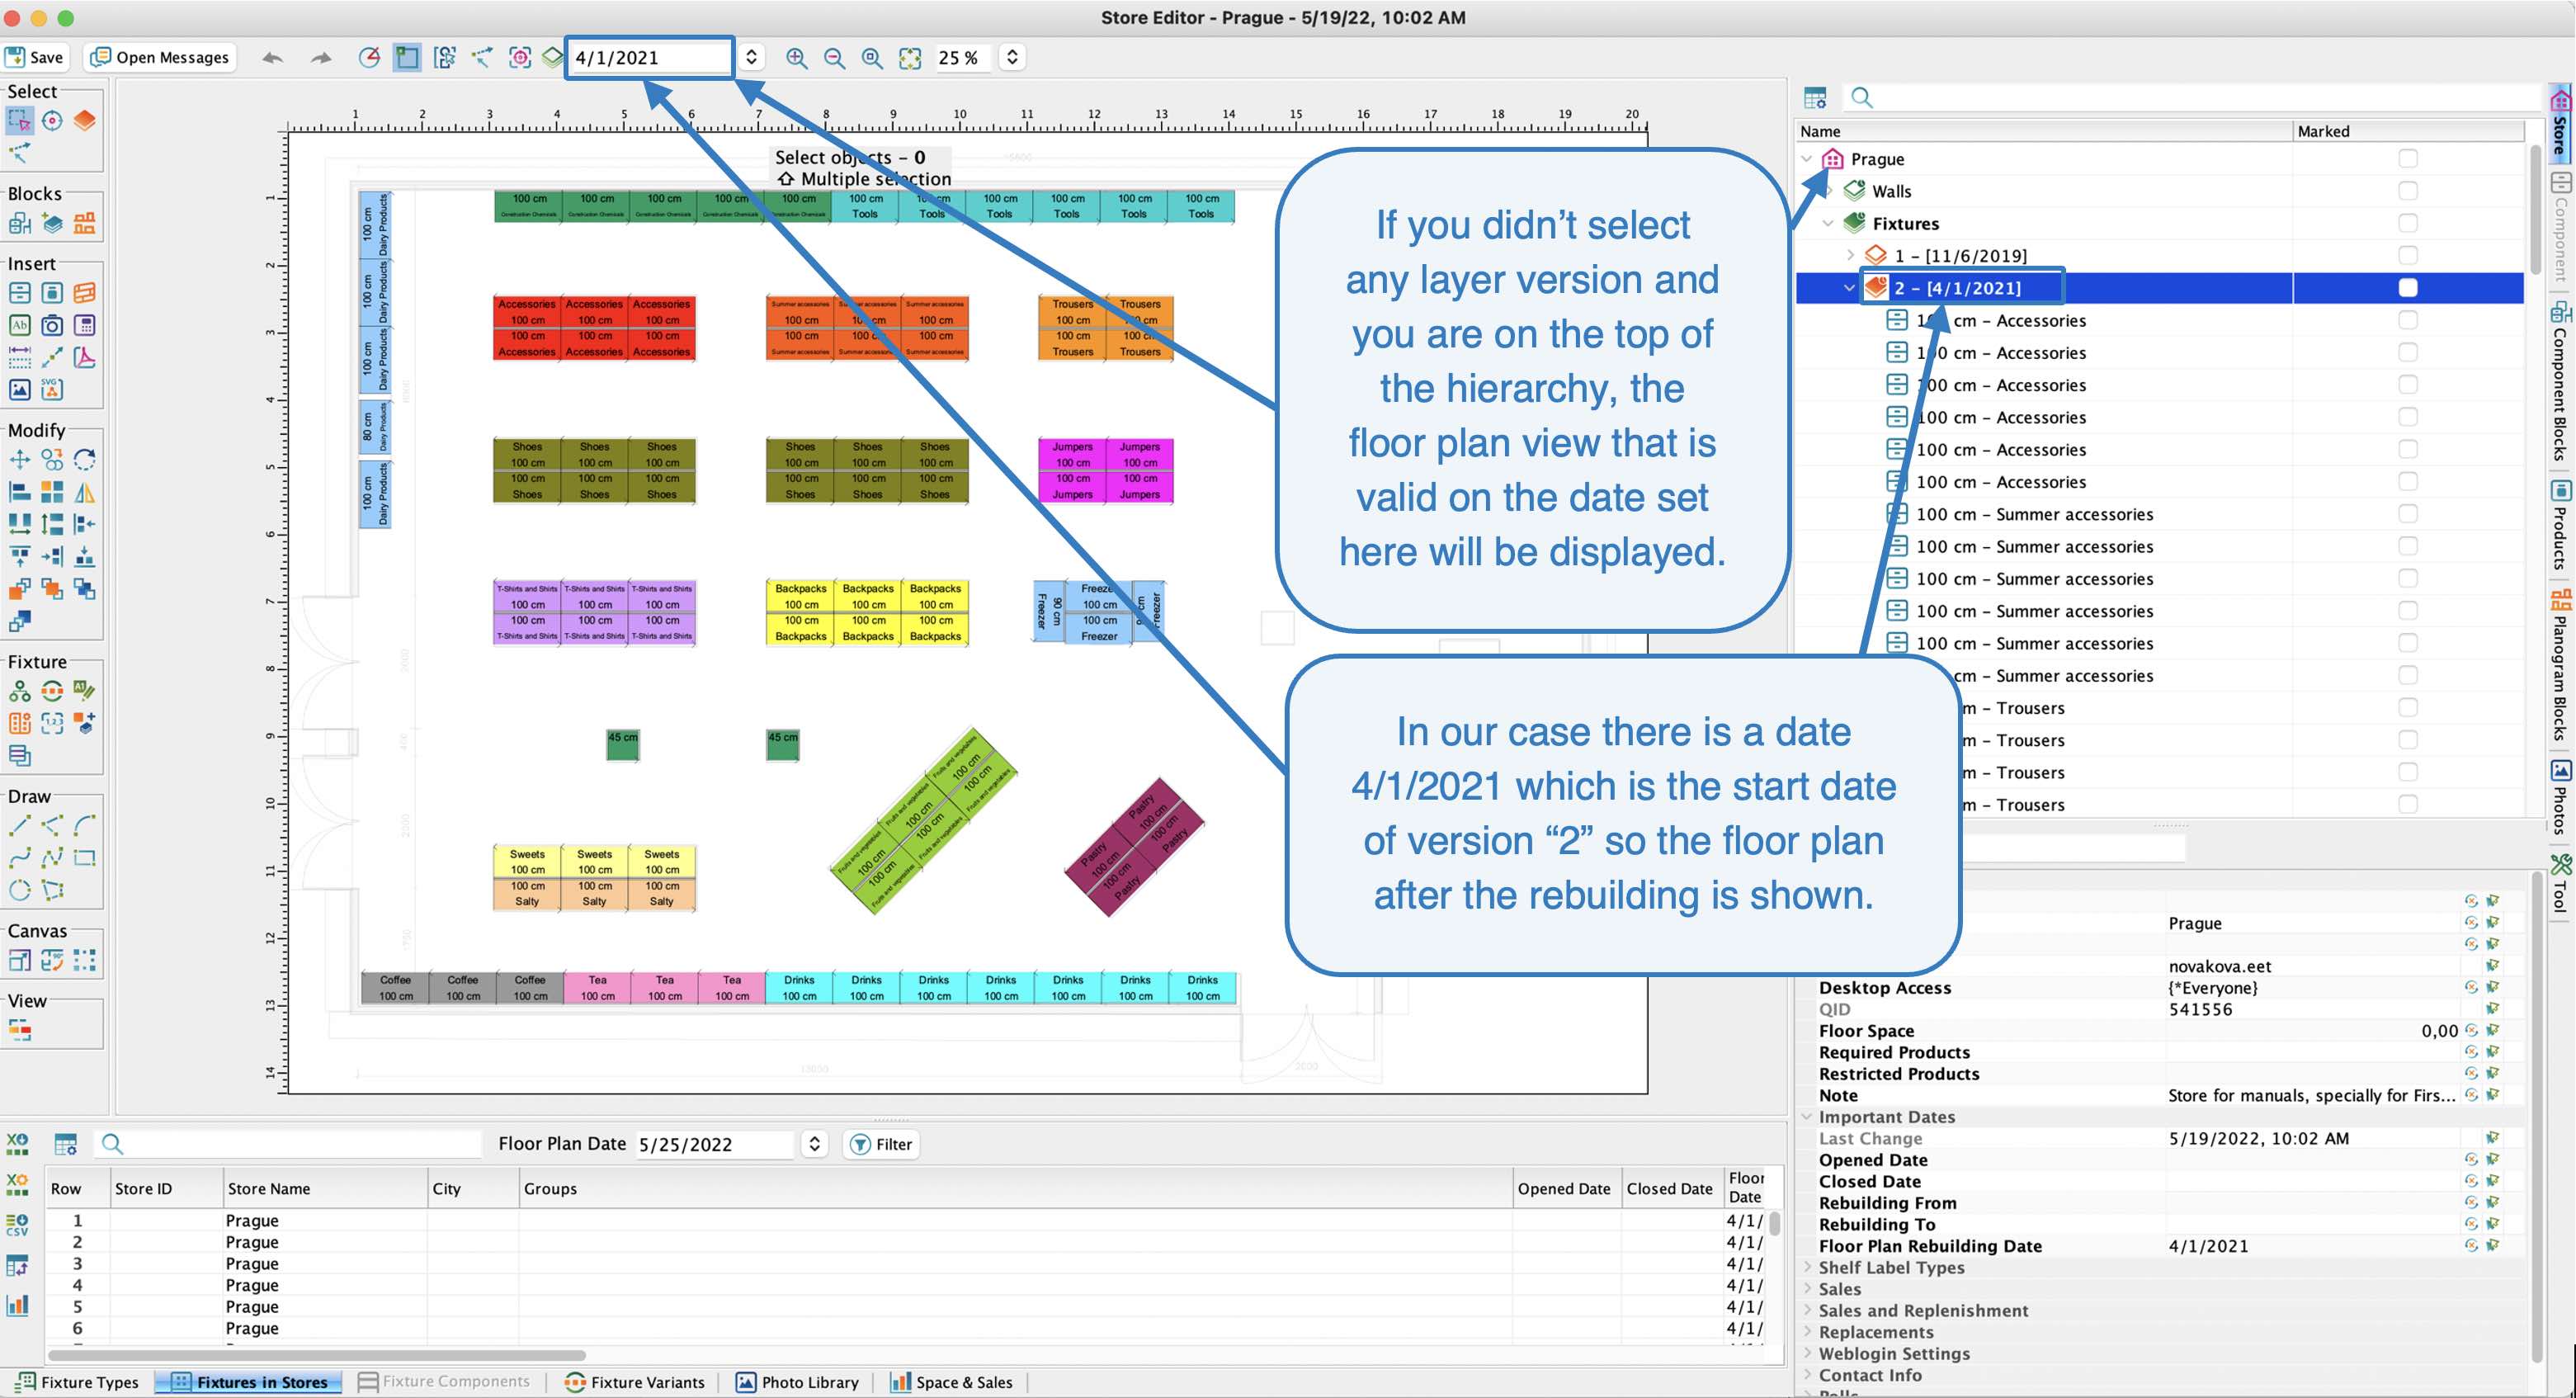The height and width of the screenshot is (1398, 2576).
Task: Open the Planogram Blocks side tab
Action: point(2560,664)
